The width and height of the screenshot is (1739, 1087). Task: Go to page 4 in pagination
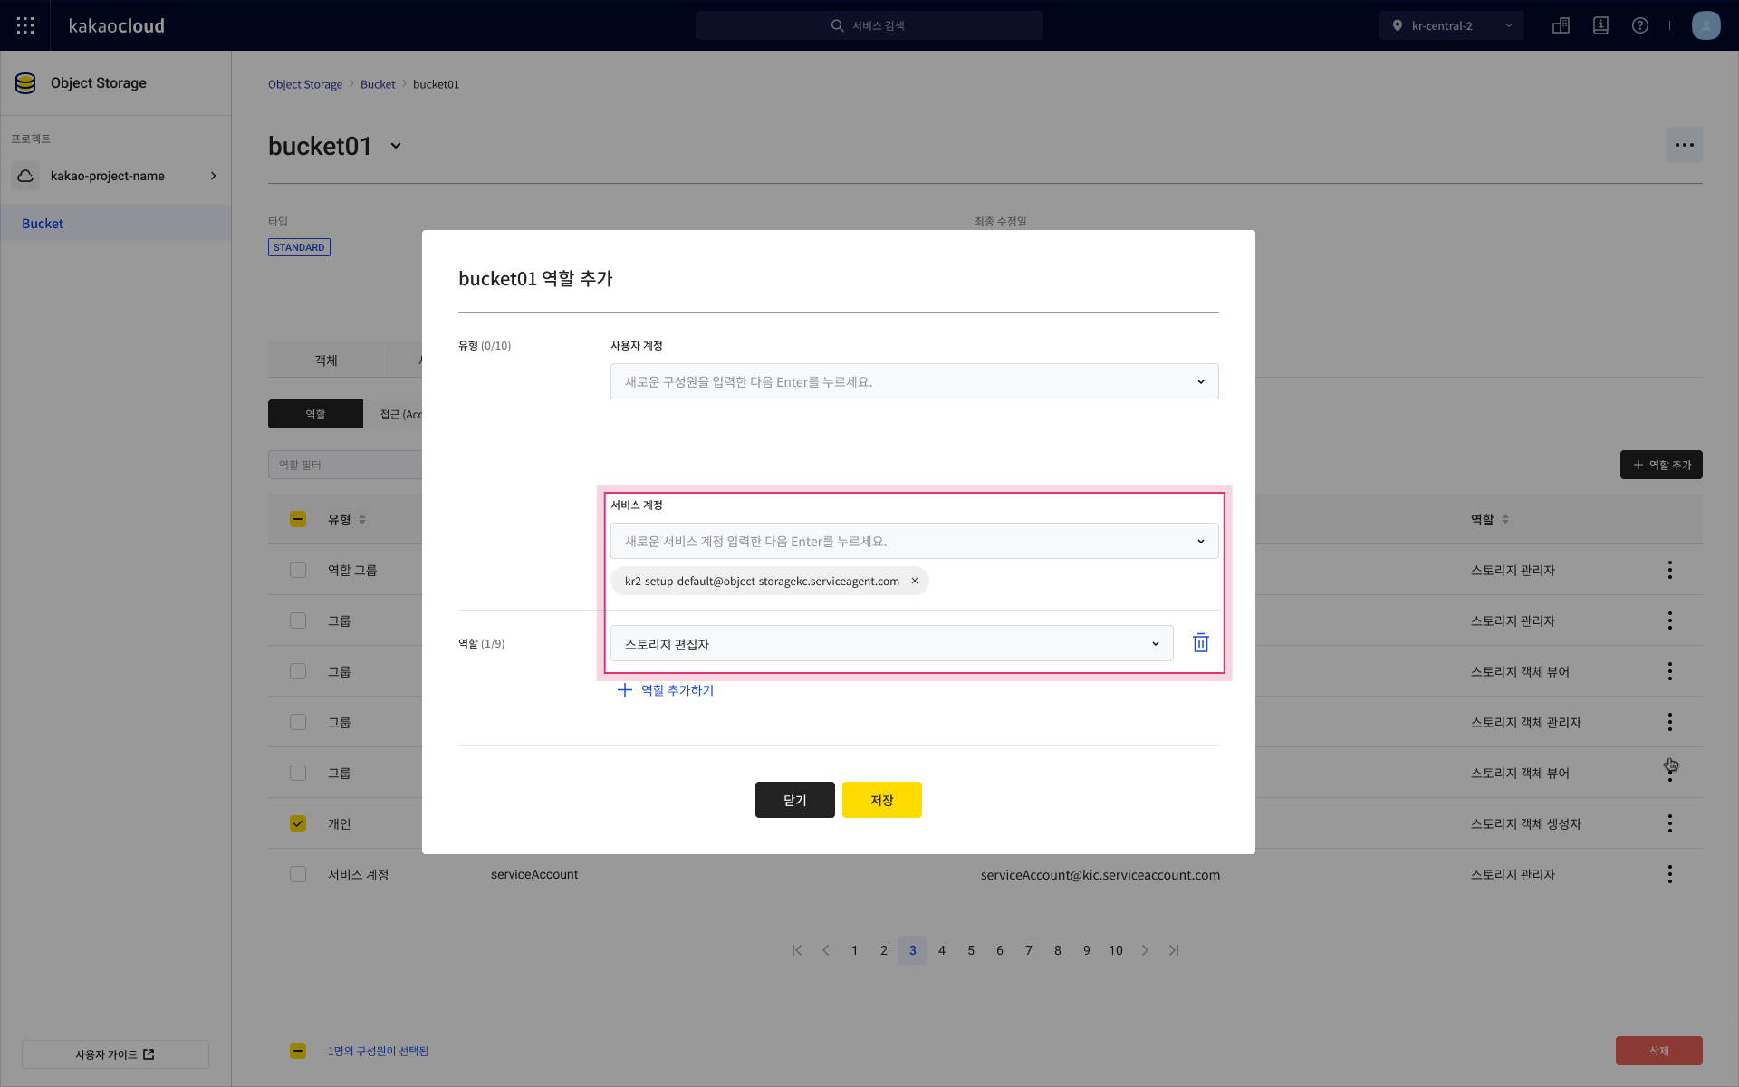coord(942,950)
